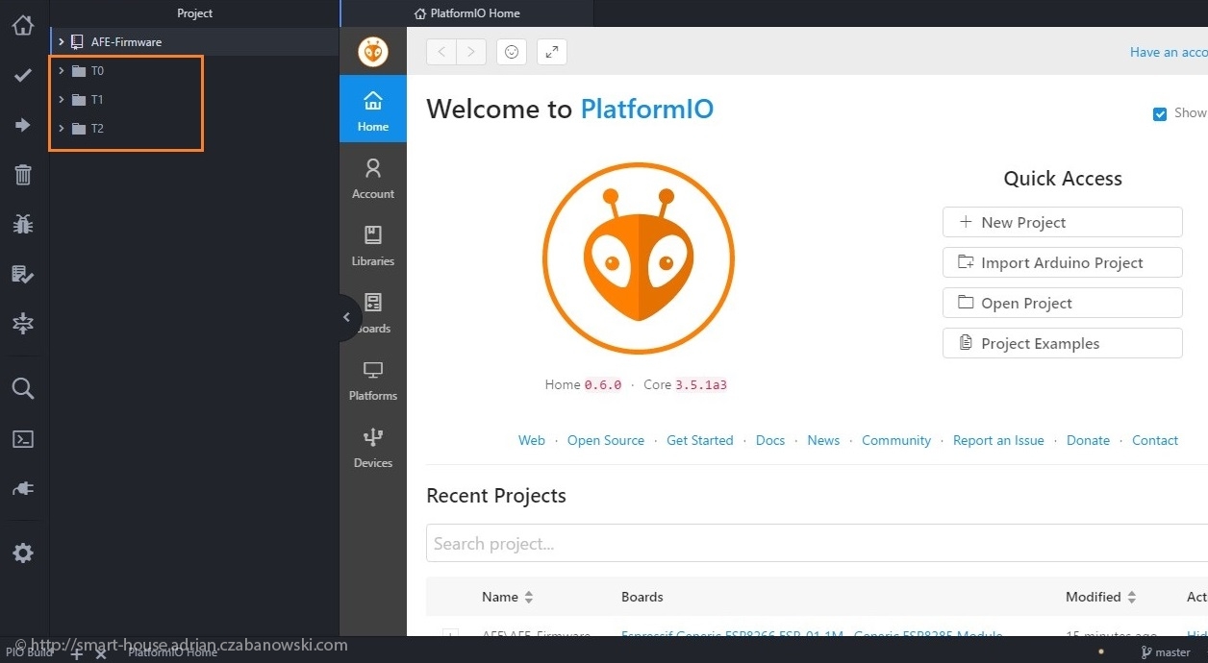Open the News link

pyautogui.click(x=823, y=440)
